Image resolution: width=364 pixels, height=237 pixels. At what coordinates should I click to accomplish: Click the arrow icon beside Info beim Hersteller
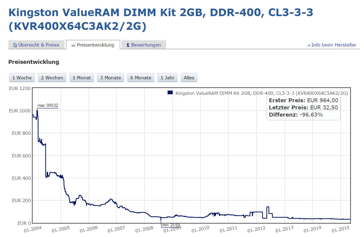[308, 45]
